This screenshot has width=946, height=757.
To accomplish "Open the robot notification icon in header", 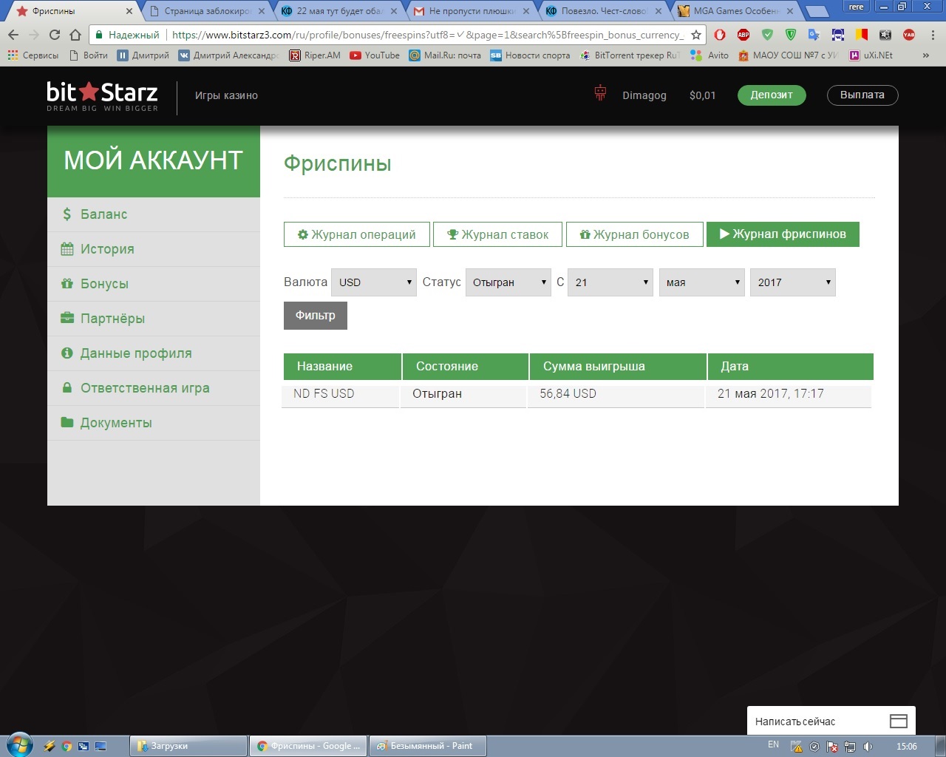I will pyautogui.click(x=600, y=93).
